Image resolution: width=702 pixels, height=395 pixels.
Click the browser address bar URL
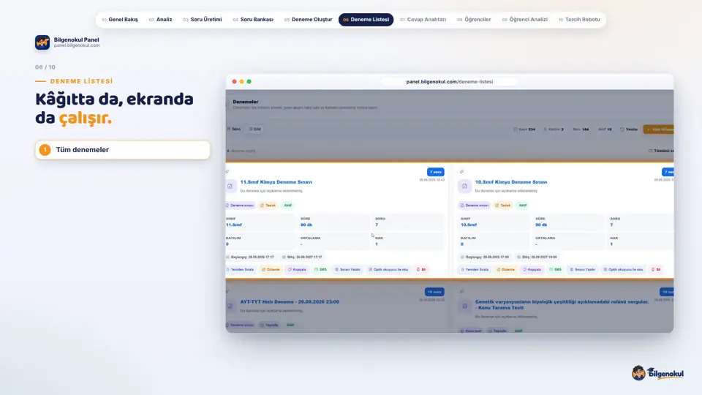[x=450, y=82]
